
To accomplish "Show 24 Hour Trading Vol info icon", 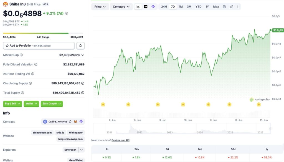I will tap(33, 74).
